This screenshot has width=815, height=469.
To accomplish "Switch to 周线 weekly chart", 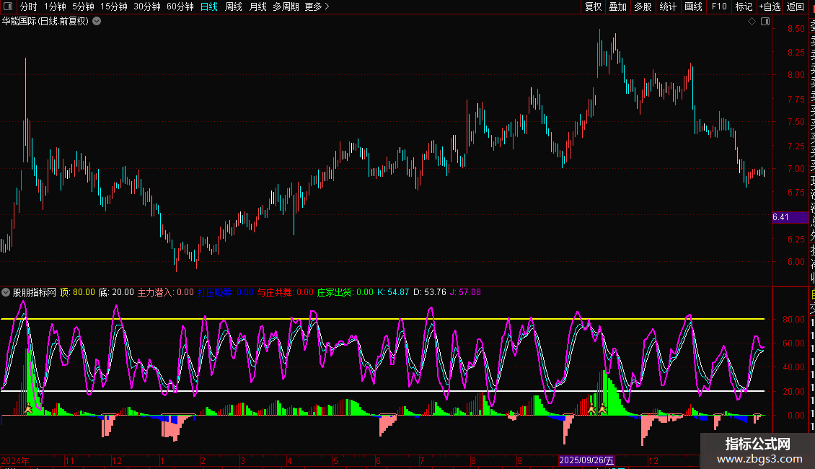I will 234,6.
